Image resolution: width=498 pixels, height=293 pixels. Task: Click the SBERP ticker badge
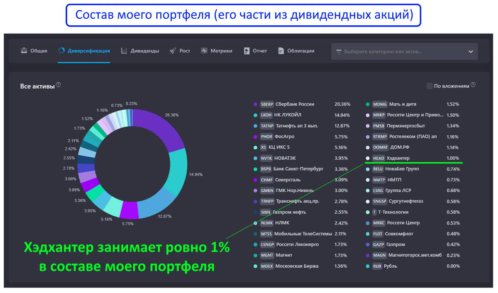[267, 104]
